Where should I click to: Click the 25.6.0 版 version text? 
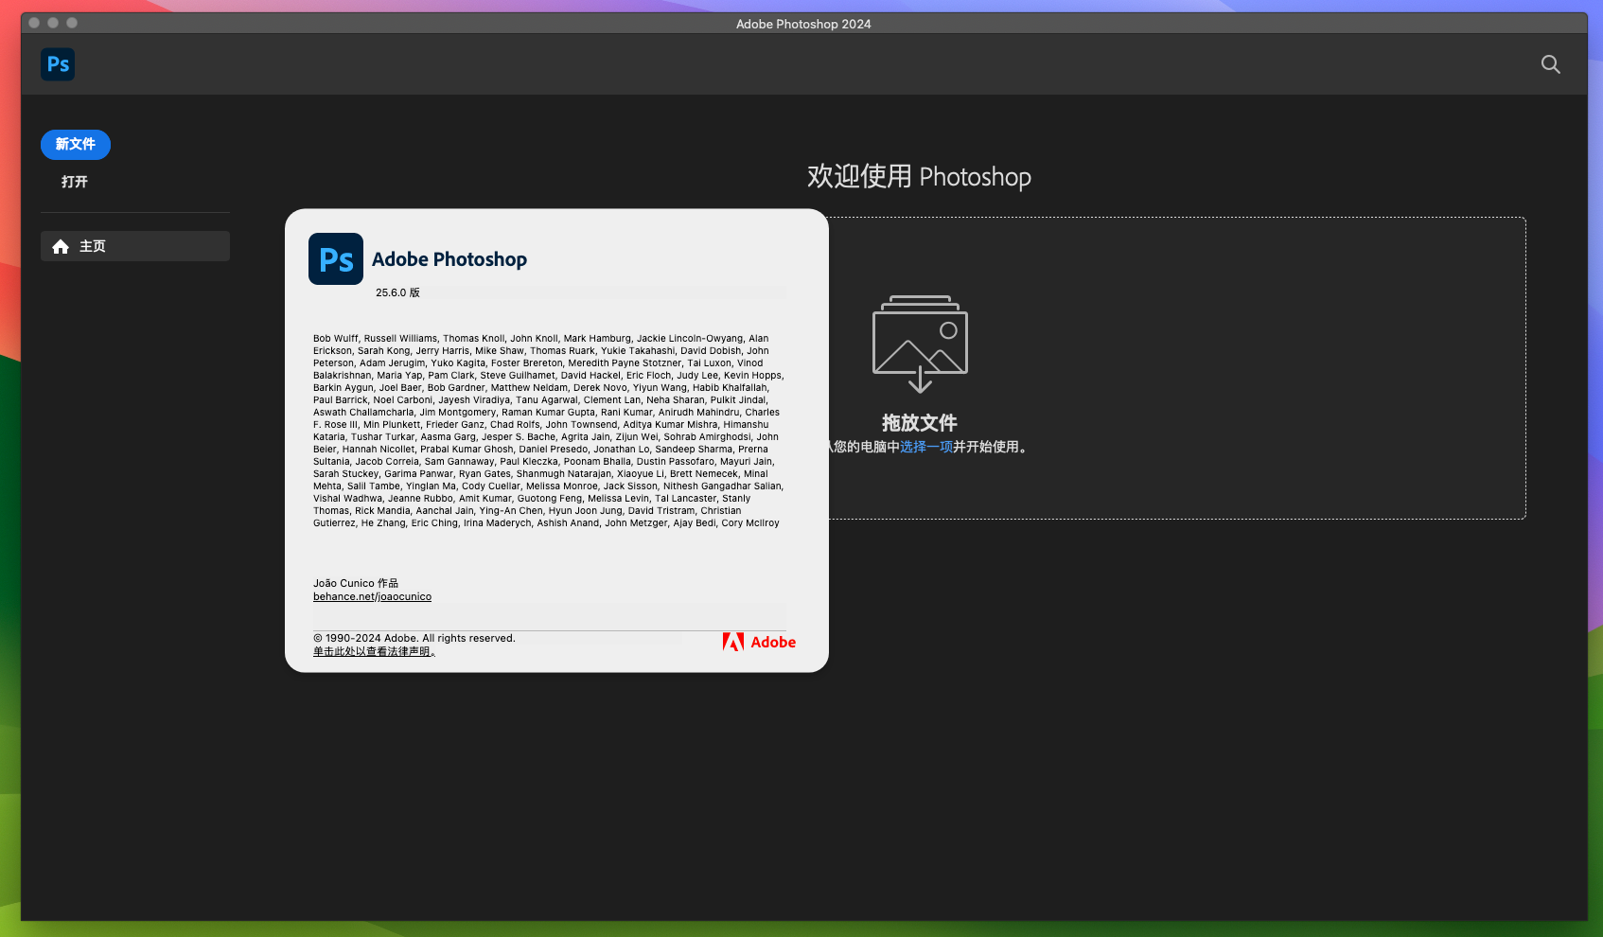tap(397, 293)
